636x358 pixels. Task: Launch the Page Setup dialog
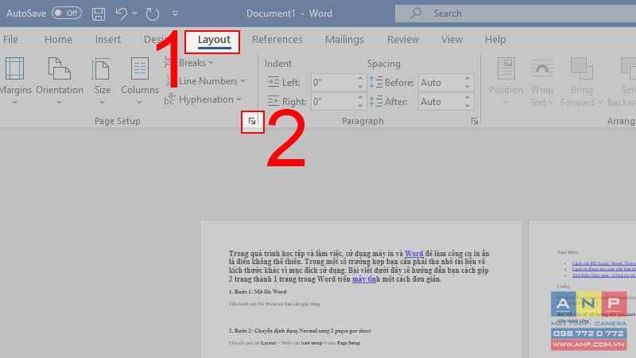pos(252,121)
